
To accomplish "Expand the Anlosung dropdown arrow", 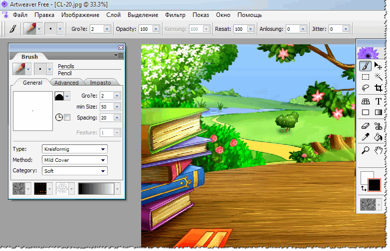I will [303, 29].
